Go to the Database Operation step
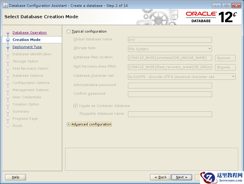 click(29, 33)
